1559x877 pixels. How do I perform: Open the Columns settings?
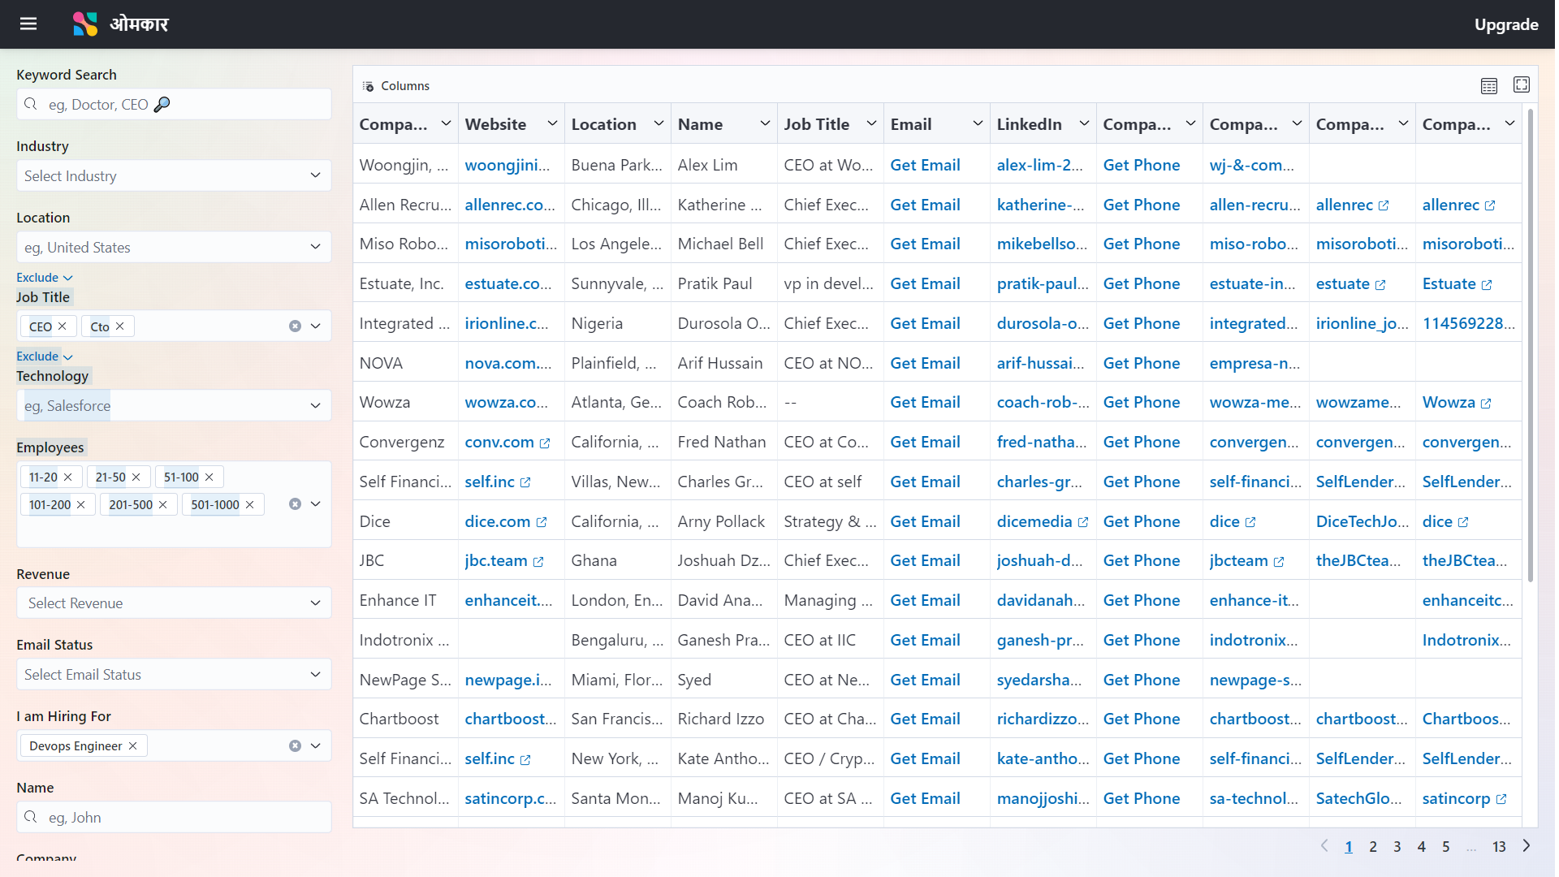(396, 86)
